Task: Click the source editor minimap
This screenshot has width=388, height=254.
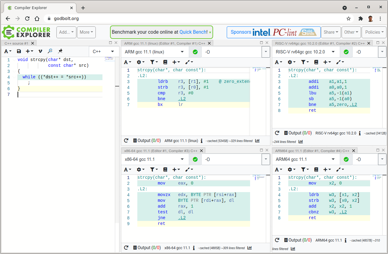Action: (110, 59)
